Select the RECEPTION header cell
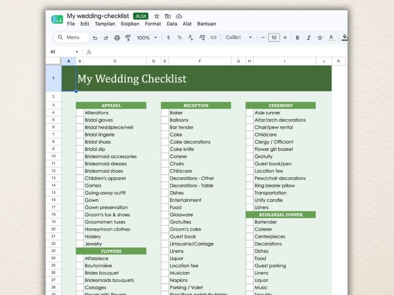The height and width of the screenshot is (295, 394). 196,105
